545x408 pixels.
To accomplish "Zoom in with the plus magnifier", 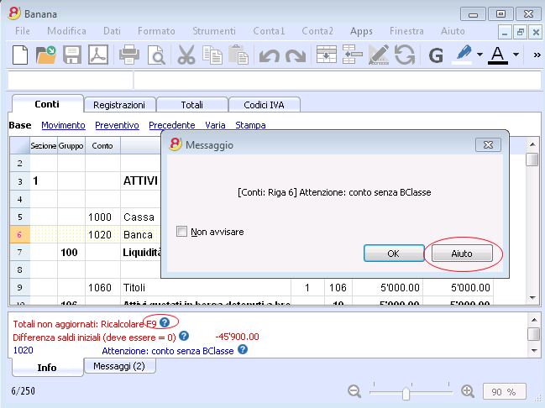I will coord(468,391).
